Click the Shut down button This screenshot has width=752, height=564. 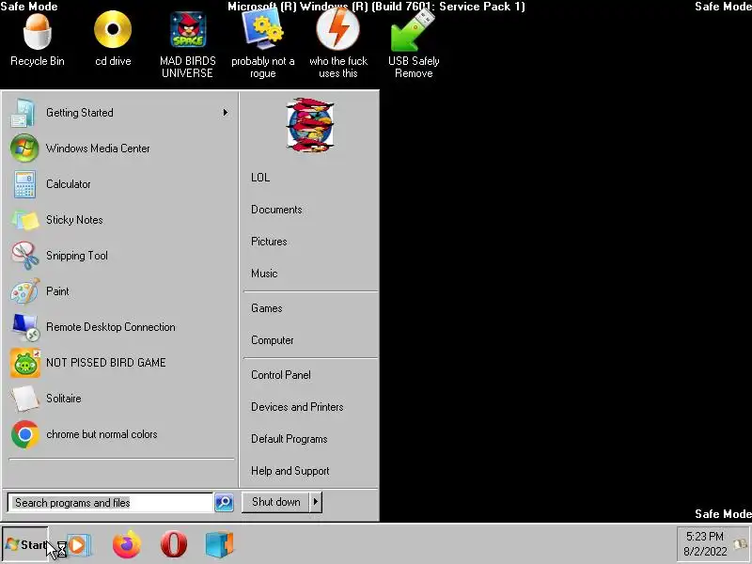275,502
